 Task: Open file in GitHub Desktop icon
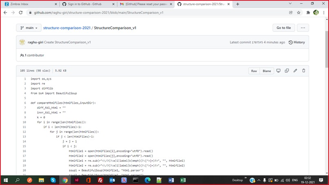(278, 71)
